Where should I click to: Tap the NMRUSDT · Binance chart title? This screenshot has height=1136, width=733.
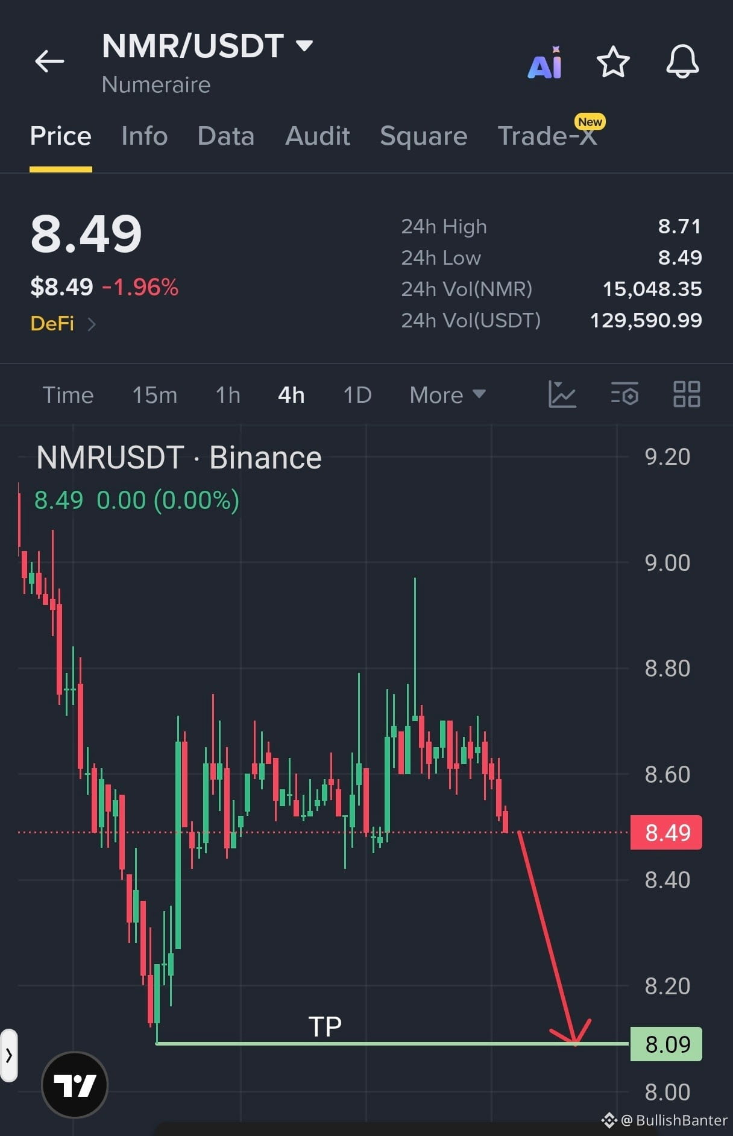click(x=179, y=458)
